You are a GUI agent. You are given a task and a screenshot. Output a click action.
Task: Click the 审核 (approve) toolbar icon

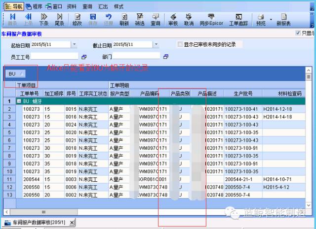pos(173,17)
